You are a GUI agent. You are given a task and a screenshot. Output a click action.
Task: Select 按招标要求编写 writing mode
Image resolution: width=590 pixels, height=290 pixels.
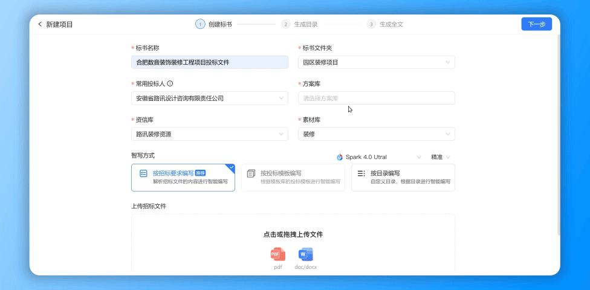183,177
